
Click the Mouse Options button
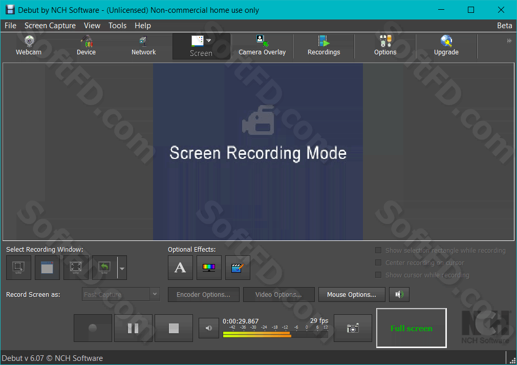[x=352, y=295]
